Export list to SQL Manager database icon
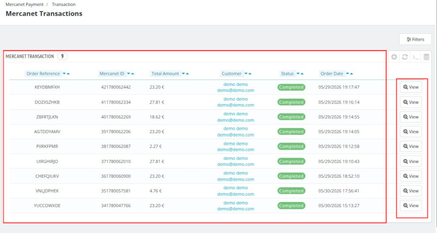Image resolution: width=437 pixels, height=233 pixels. click(426, 57)
